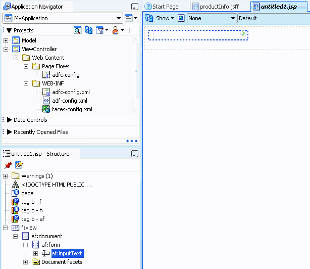Open the Show menu in editor toolbar
Viewport: 310px width, 269px height.
[x=165, y=18]
